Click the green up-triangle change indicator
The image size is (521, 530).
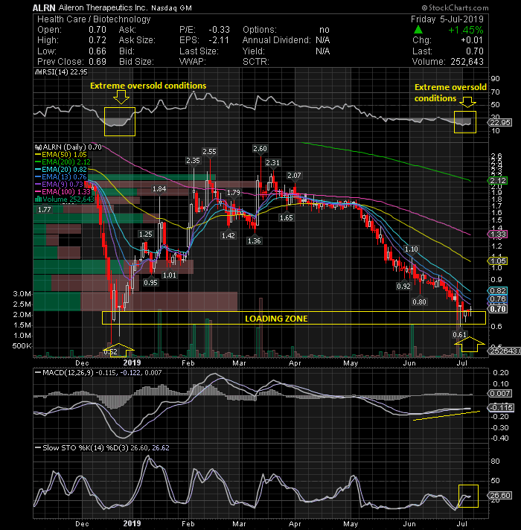[418, 30]
